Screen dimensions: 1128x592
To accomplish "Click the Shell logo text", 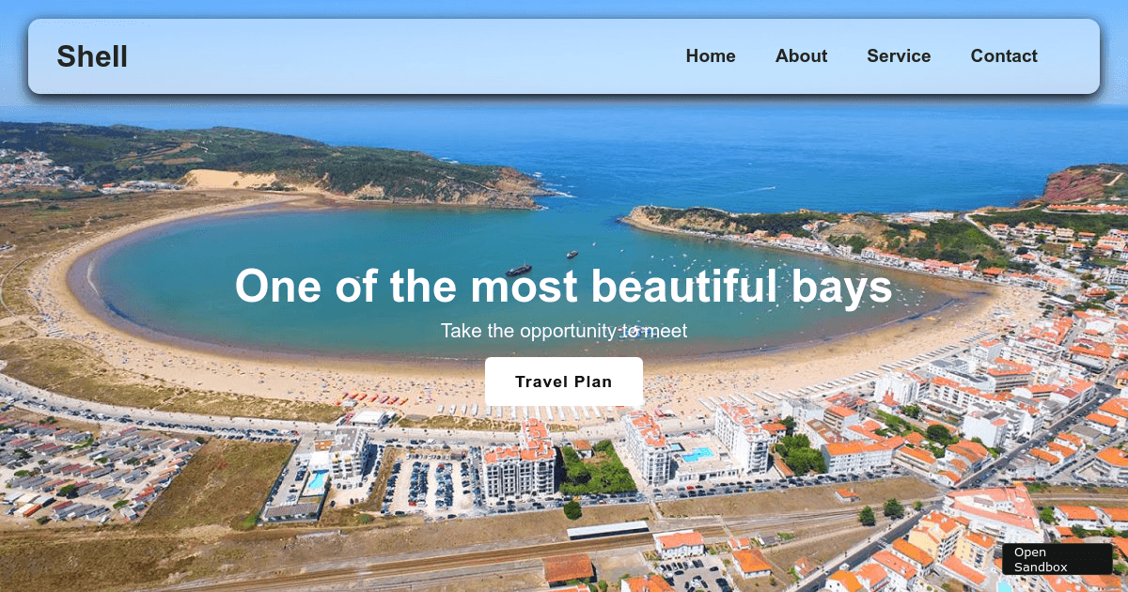I will (x=92, y=56).
